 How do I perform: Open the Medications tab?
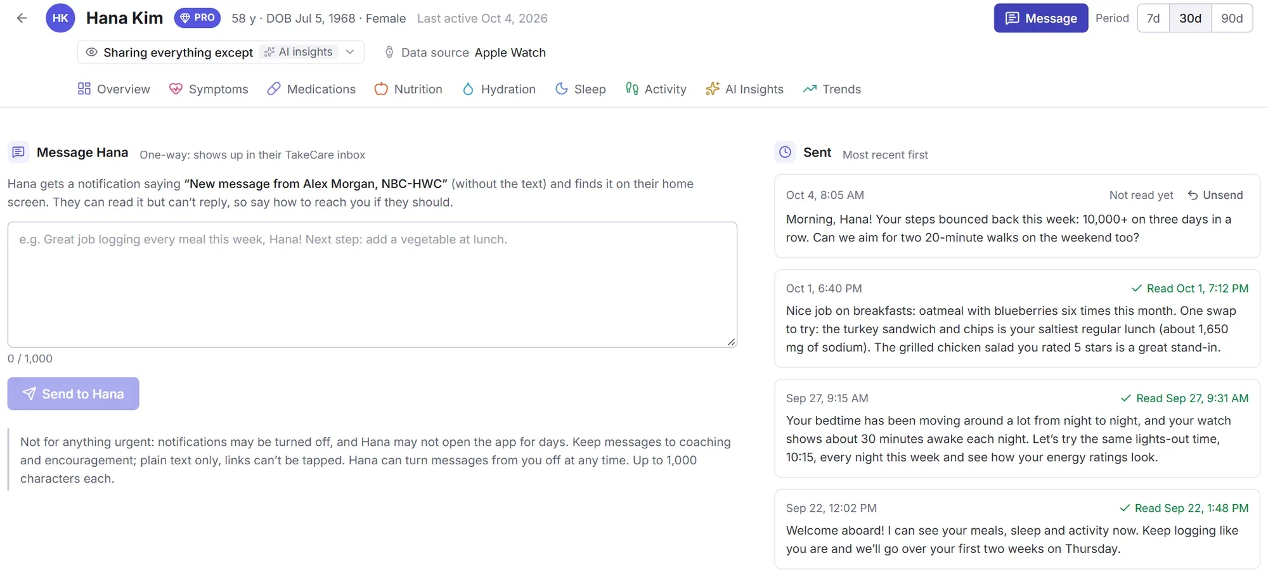tap(311, 89)
